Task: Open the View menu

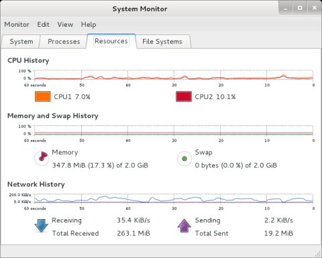Action: 65,24
